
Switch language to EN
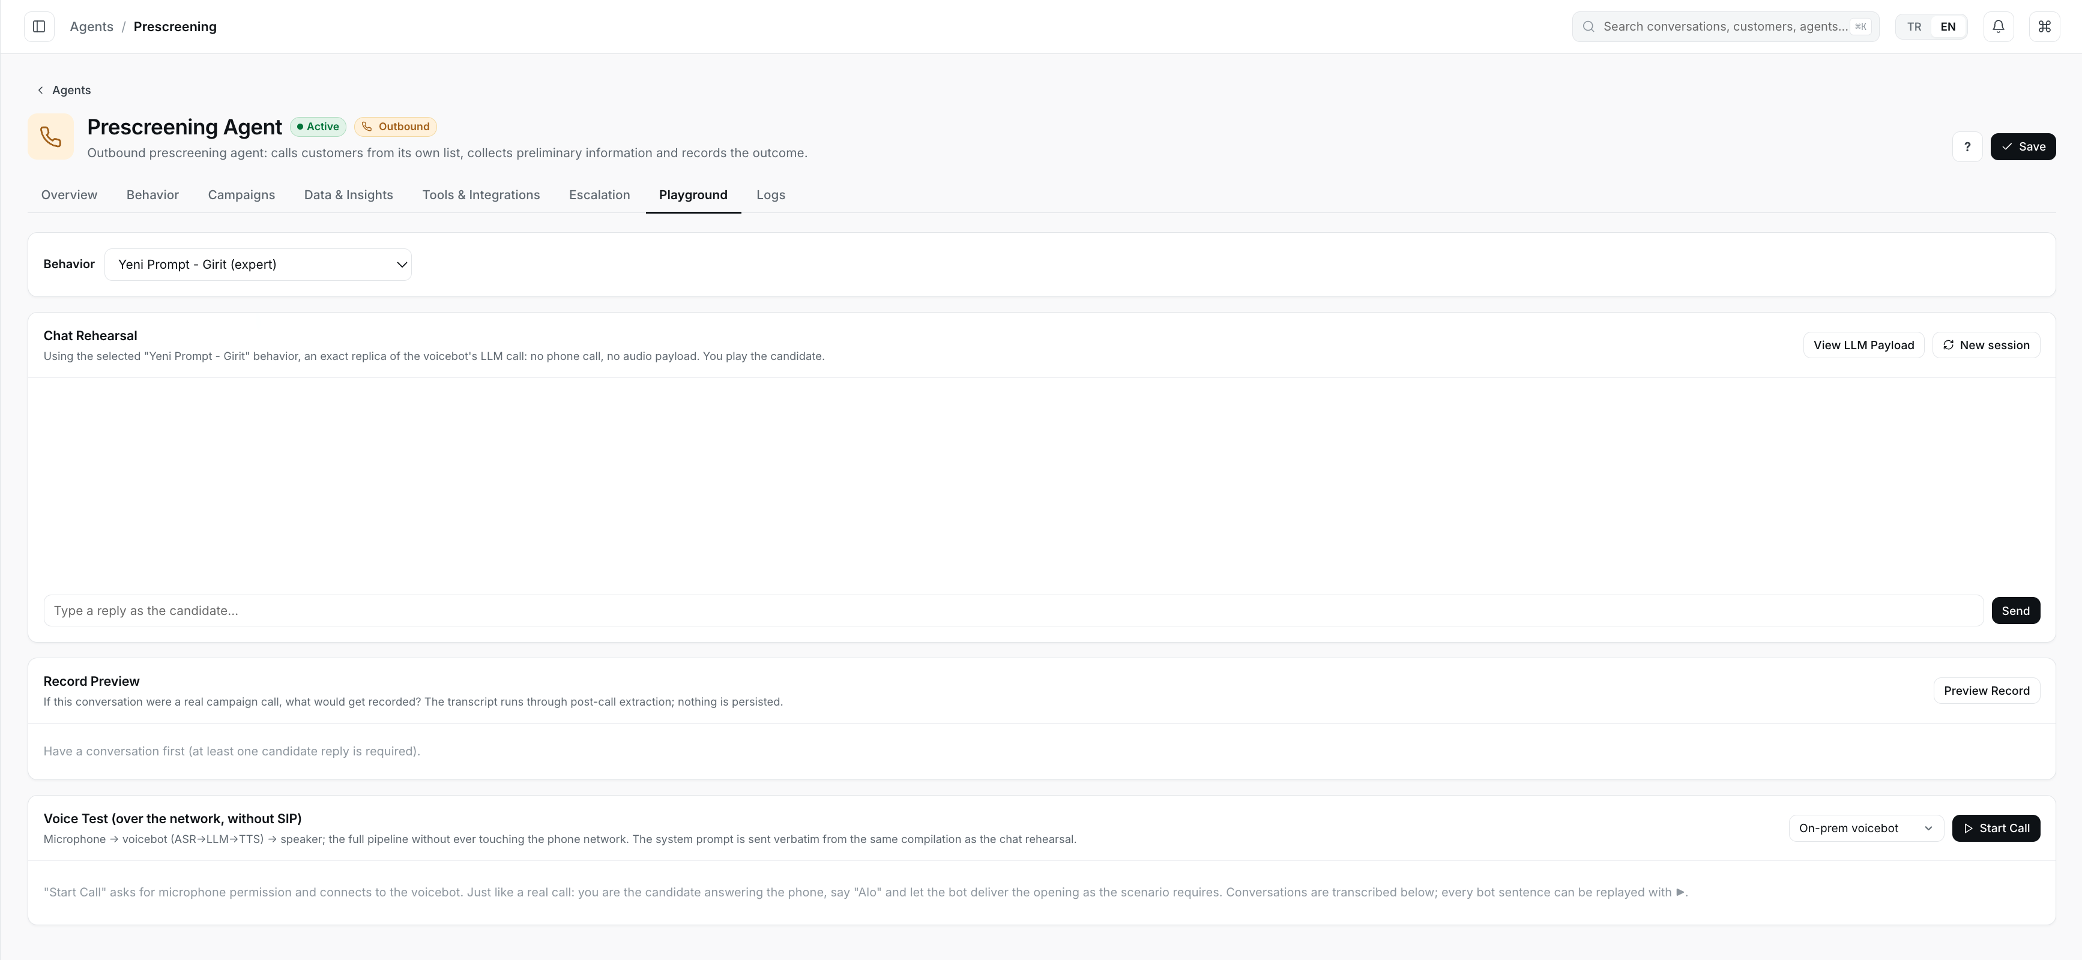[1948, 26]
